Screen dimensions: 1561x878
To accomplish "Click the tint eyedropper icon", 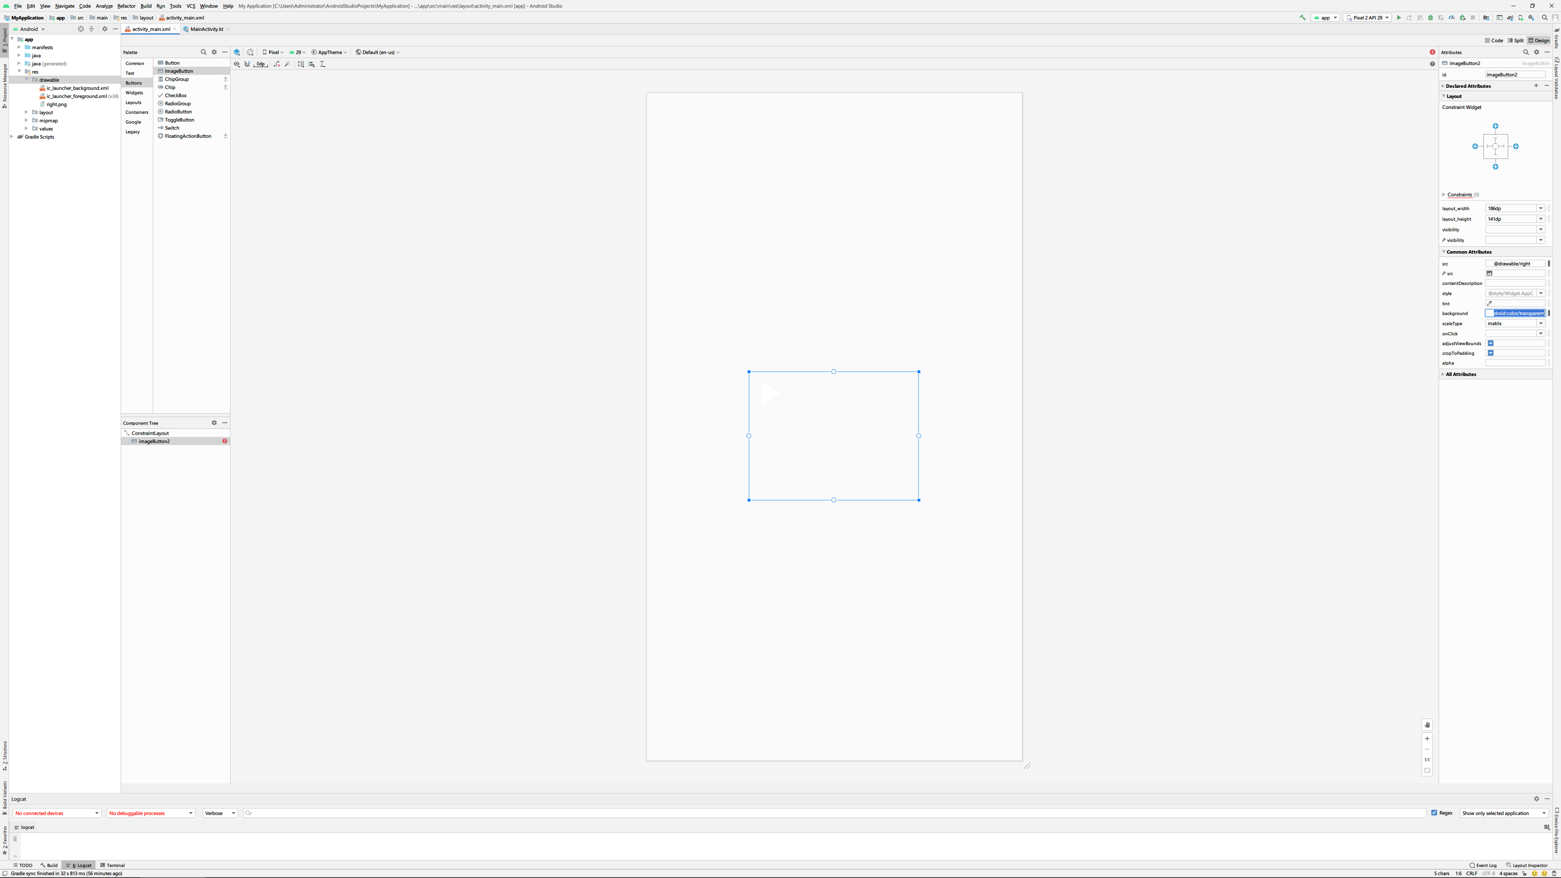I will coord(1489,303).
